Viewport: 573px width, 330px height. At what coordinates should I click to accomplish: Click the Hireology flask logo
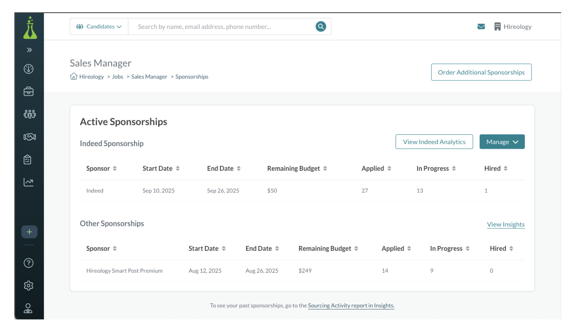(29, 28)
